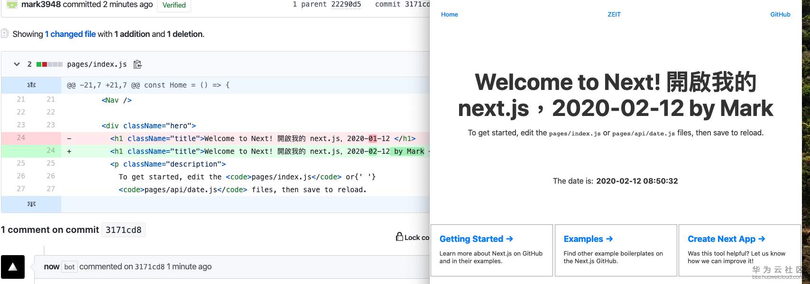
Task: Click 'pages/index.js' file name in header
Action: click(97, 64)
